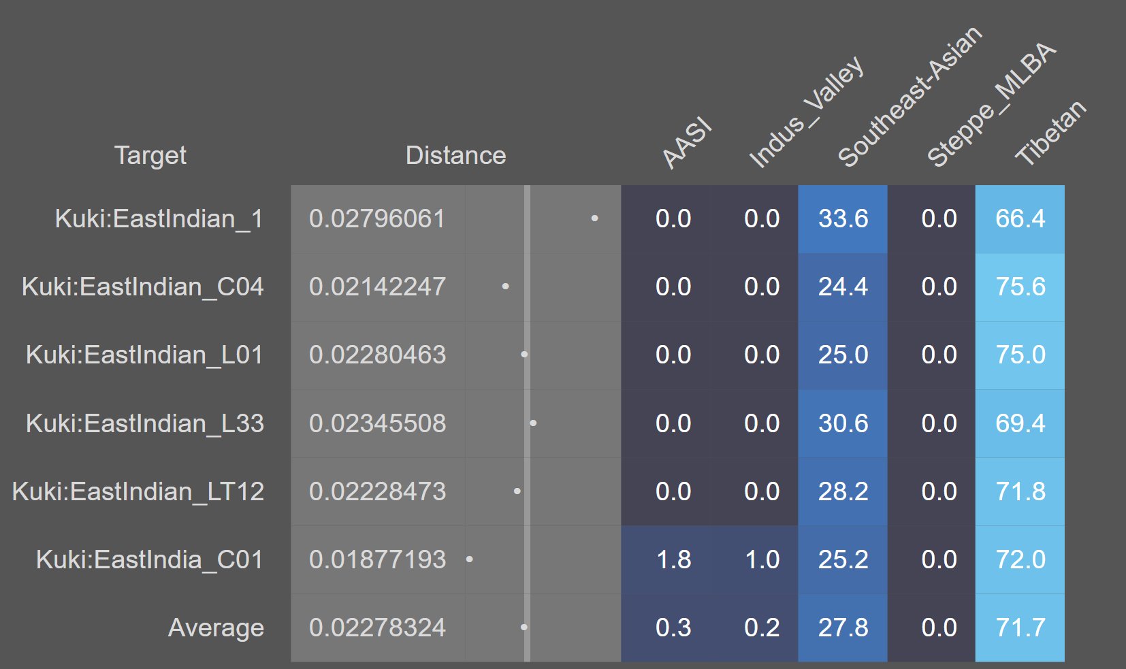Click Southeast-Asian cell showing 25.2
1126x669 pixels.
tap(843, 559)
